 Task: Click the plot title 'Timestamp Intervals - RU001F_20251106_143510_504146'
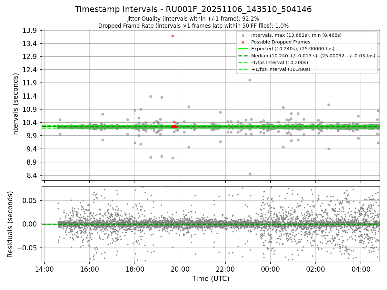(193, 9)
